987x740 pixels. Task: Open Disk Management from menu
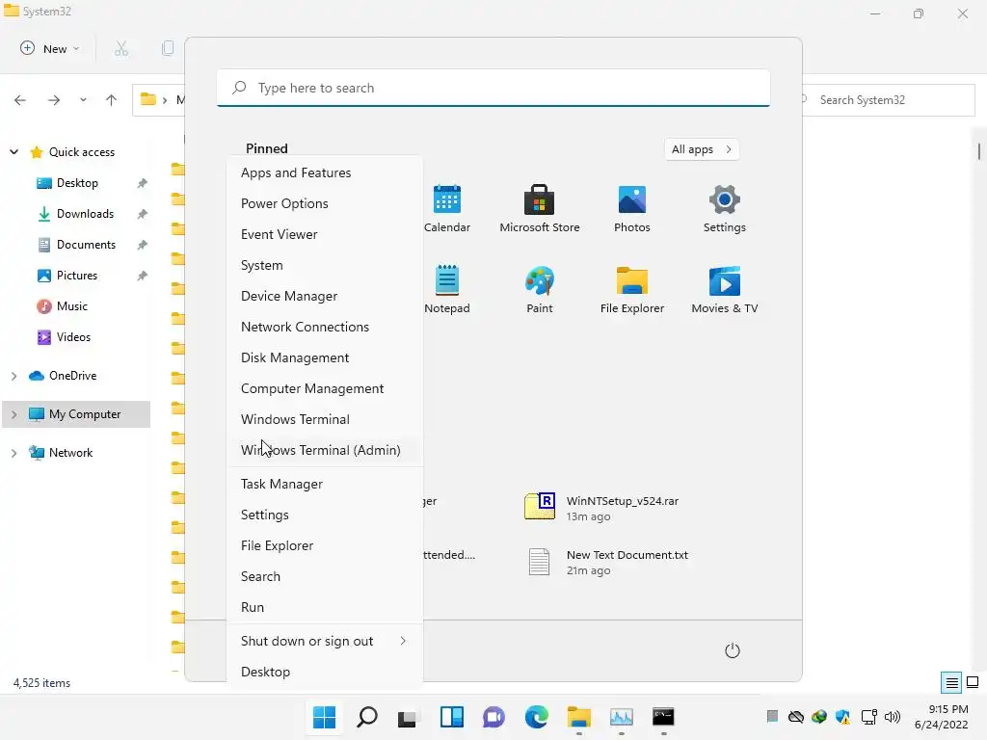pyautogui.click(x=325, y=357)
